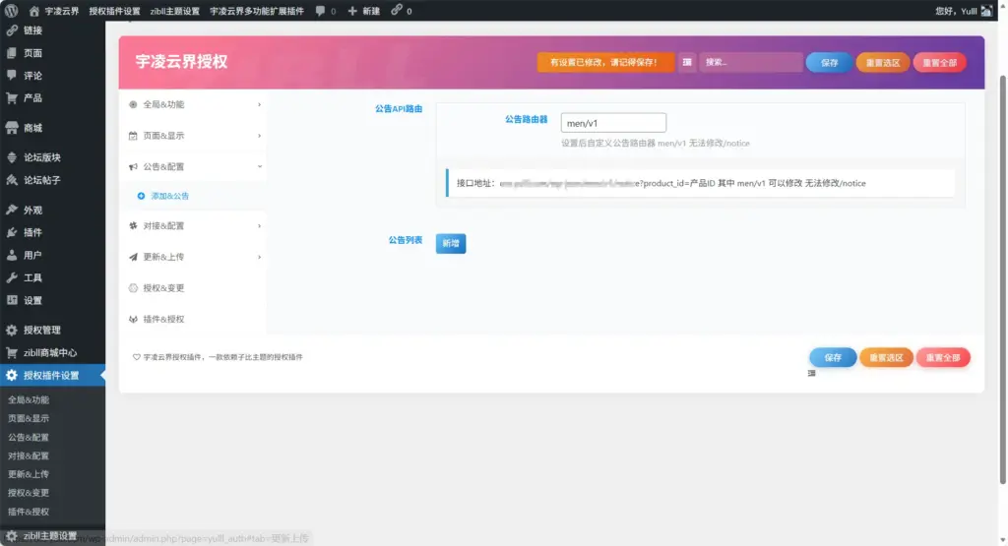This screenshot has width=1008, height=546.
Task: Click the page vertical scrollbar
Action: (x=1002, y=279)
